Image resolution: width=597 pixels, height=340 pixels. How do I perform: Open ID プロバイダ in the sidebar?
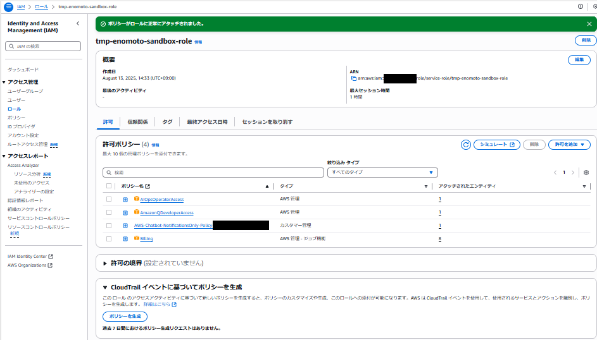22,126
